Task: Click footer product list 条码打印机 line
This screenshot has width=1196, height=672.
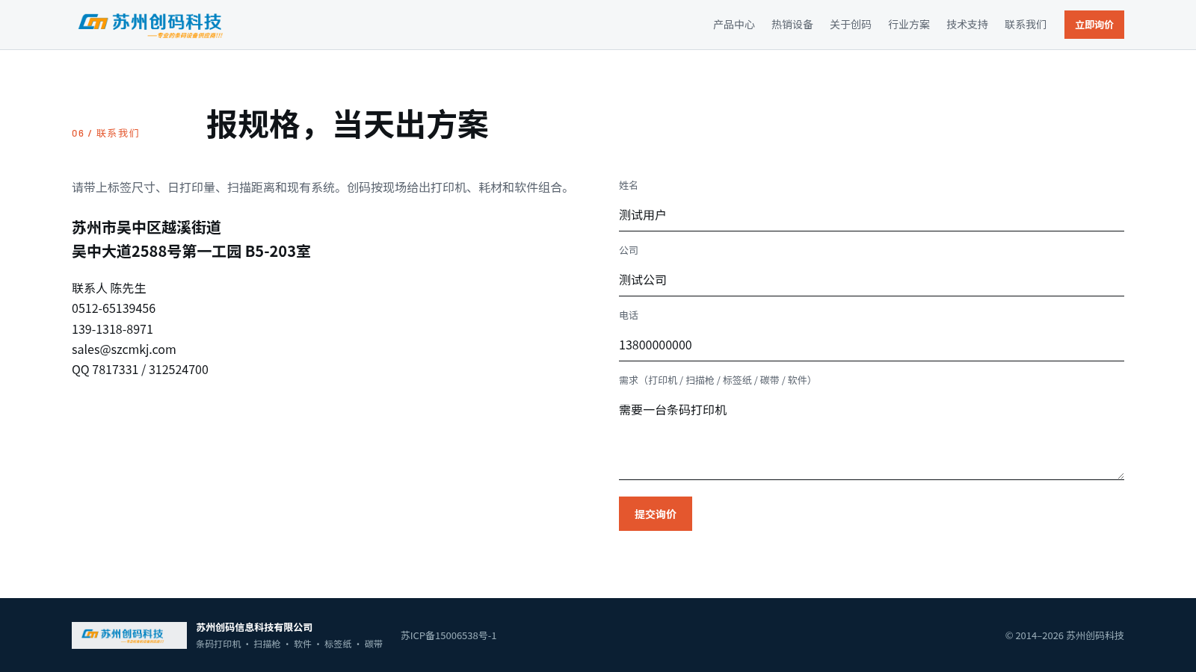Action: [289, 644]
